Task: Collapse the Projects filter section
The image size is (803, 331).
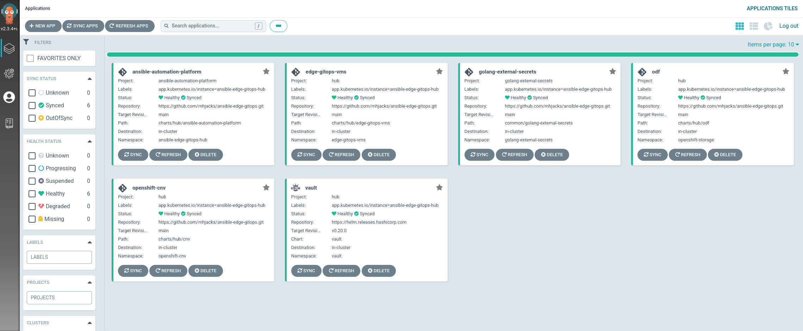Action: point(89,282)
